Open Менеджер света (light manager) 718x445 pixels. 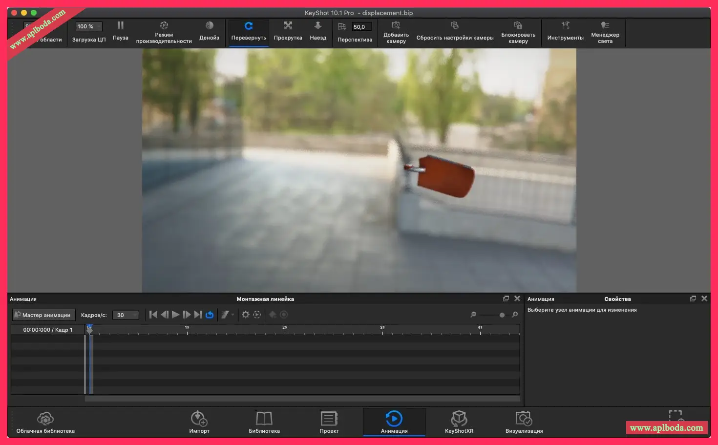(605, 25)
